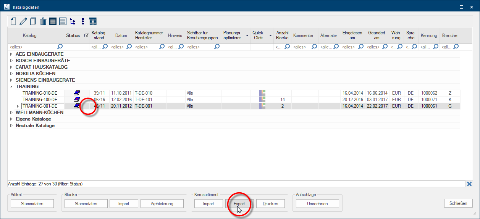This screenshot has height=219, width=480.
Task: Expand the WELLMANN-KÜCHEN group
Action: click(x=11, y=113)
